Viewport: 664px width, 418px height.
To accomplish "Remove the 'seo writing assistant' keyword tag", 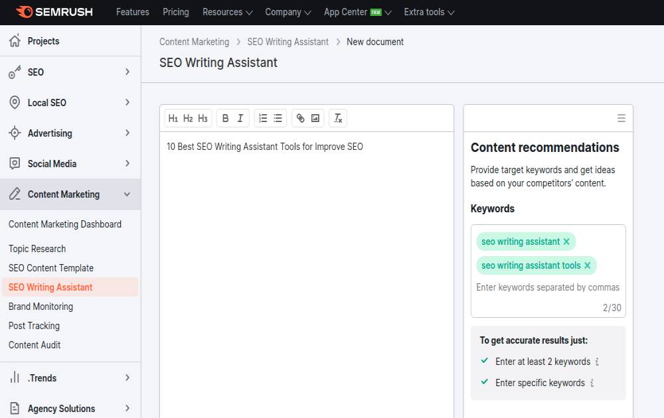I will (566, 242).
